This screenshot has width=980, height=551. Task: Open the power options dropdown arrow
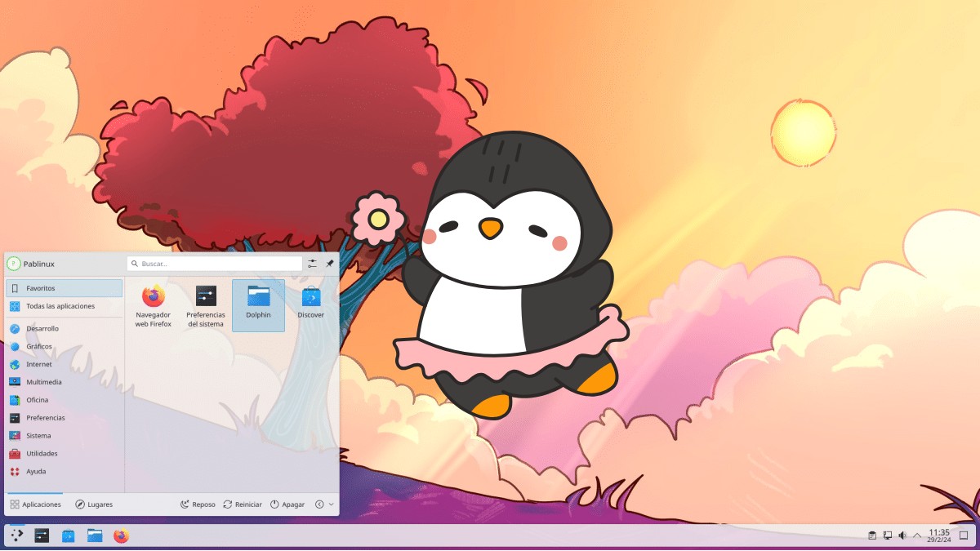coord(332,504)
